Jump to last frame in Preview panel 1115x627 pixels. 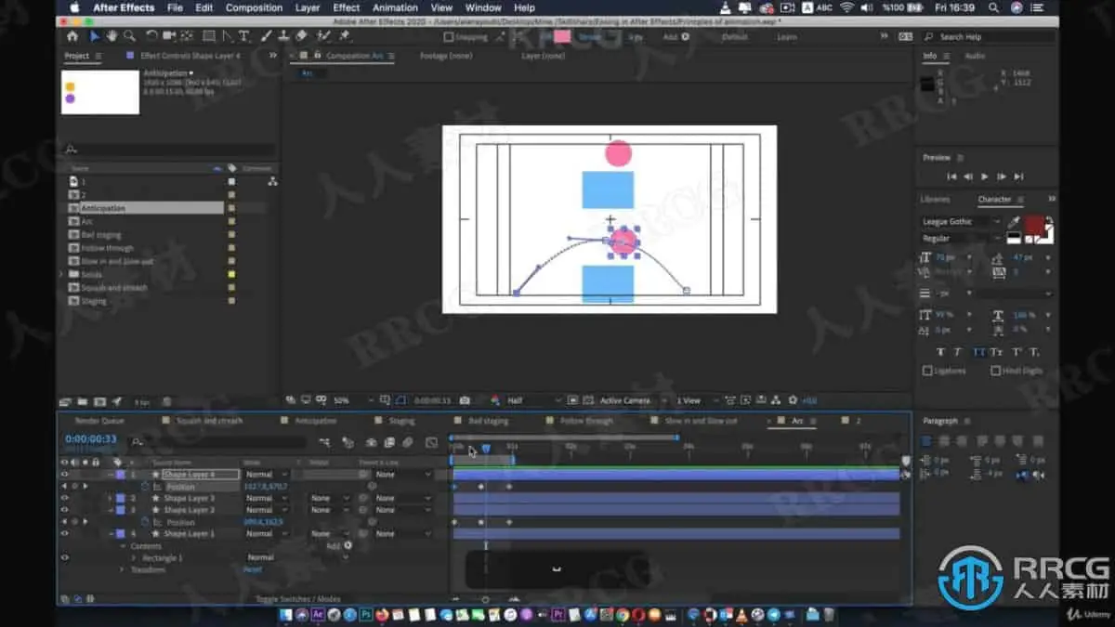coord(1018,176)
